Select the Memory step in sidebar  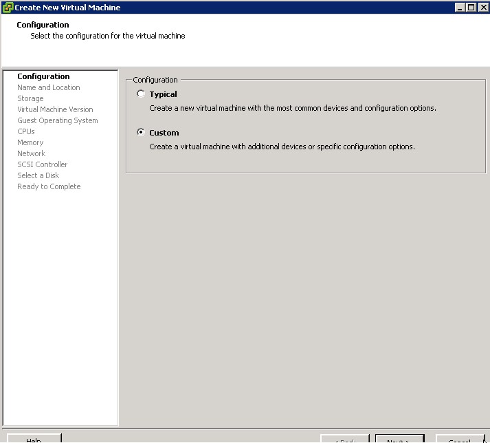coord(30,142)
